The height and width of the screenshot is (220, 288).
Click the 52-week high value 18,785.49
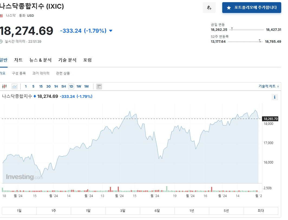273,42
